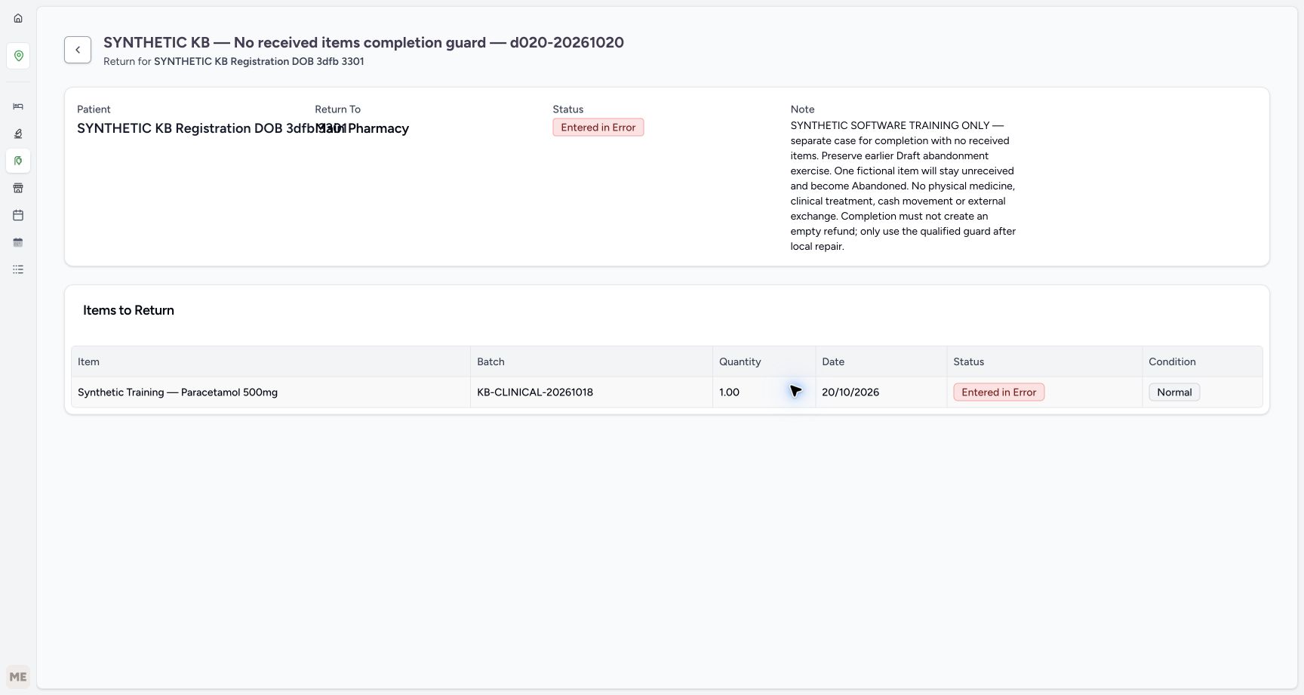
Task: Open the highlighted green pharmacy sidebar icon
Action: click(x=18, y=161)
